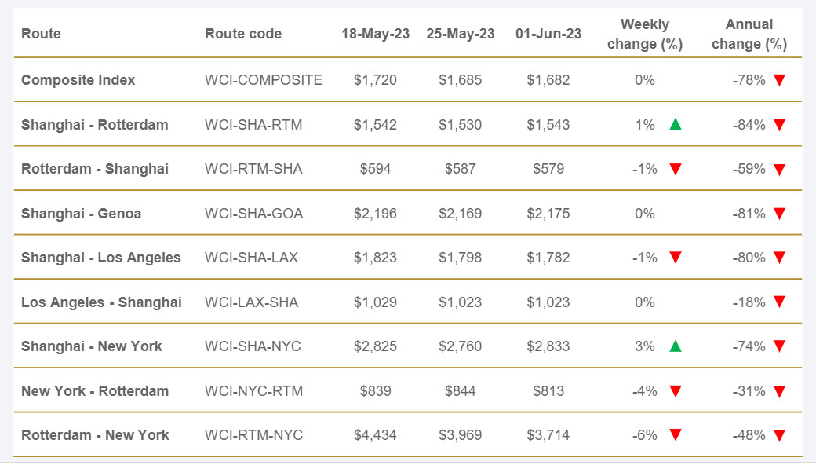The image size is (816, 465).
Task: Select the Composite Index row label
Action: [x=78, y=80]
